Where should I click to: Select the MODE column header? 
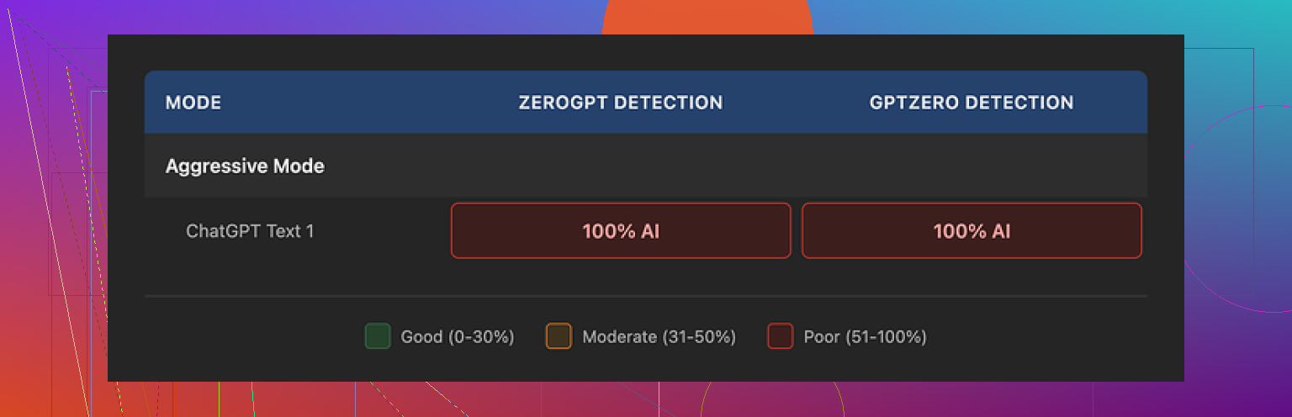pos(193,103)
